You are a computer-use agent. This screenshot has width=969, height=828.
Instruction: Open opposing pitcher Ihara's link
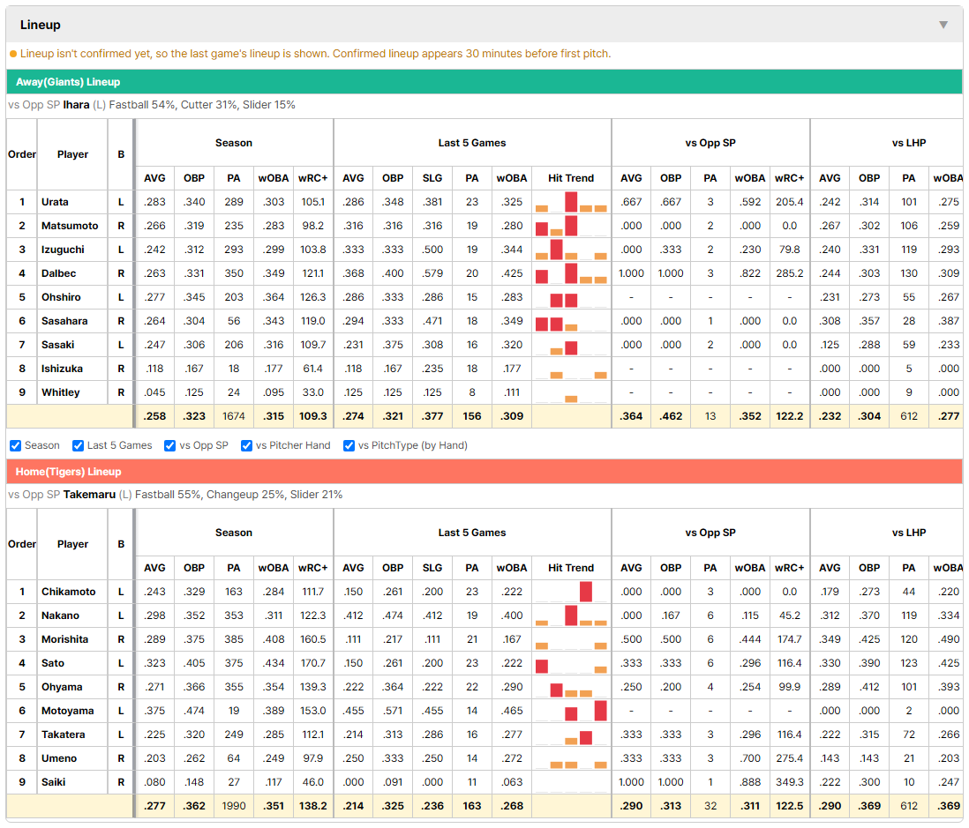(76, 105)
